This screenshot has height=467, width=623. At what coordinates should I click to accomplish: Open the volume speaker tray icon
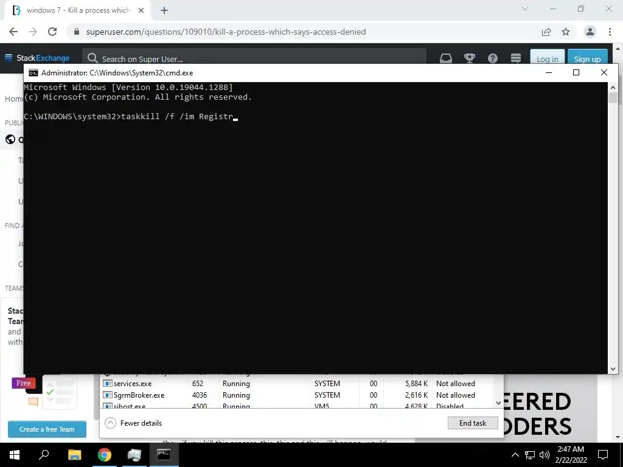tap(545, 455)
